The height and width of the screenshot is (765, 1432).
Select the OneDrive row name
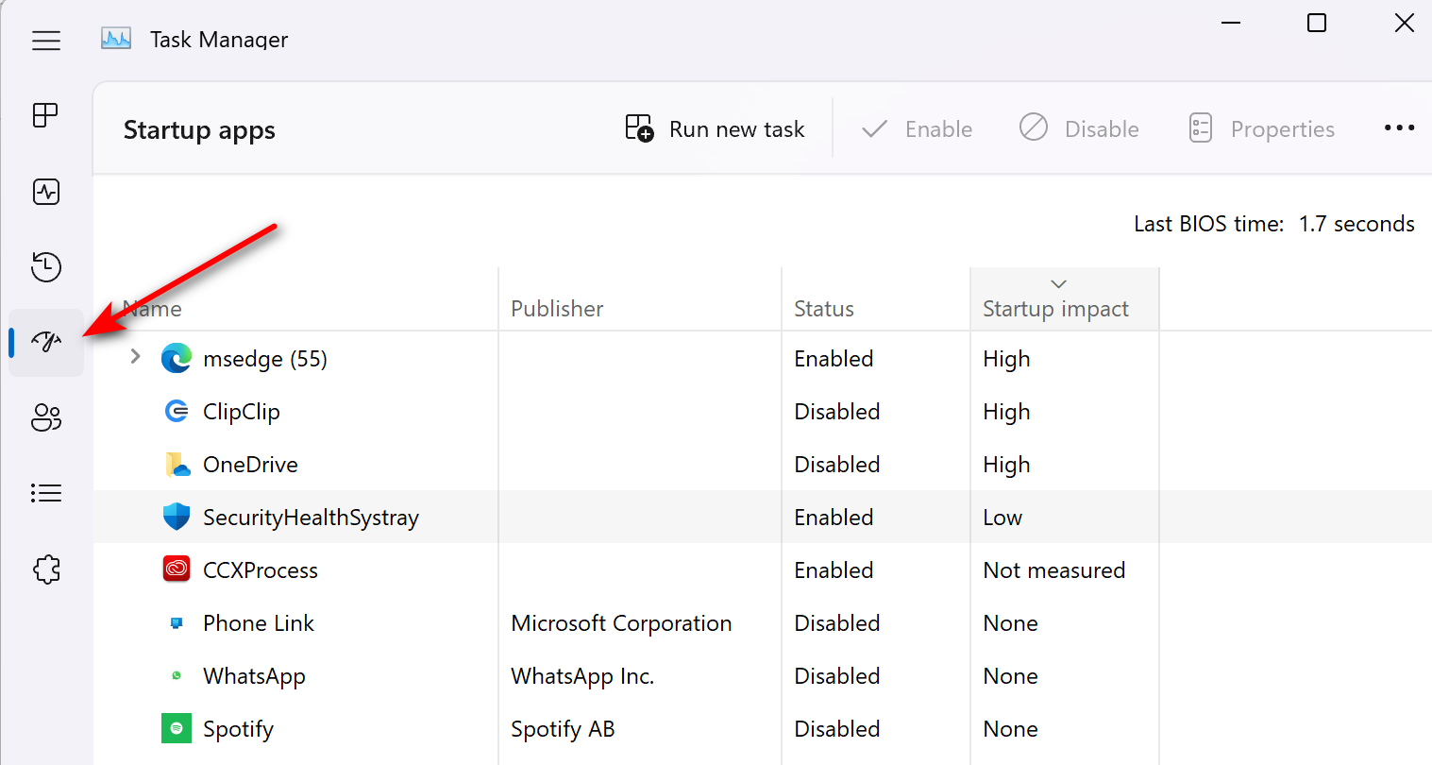coord(250,465)
